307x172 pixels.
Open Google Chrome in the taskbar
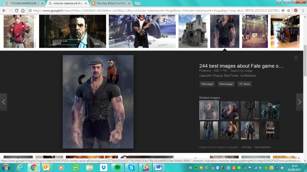click(x=34, y=168)
